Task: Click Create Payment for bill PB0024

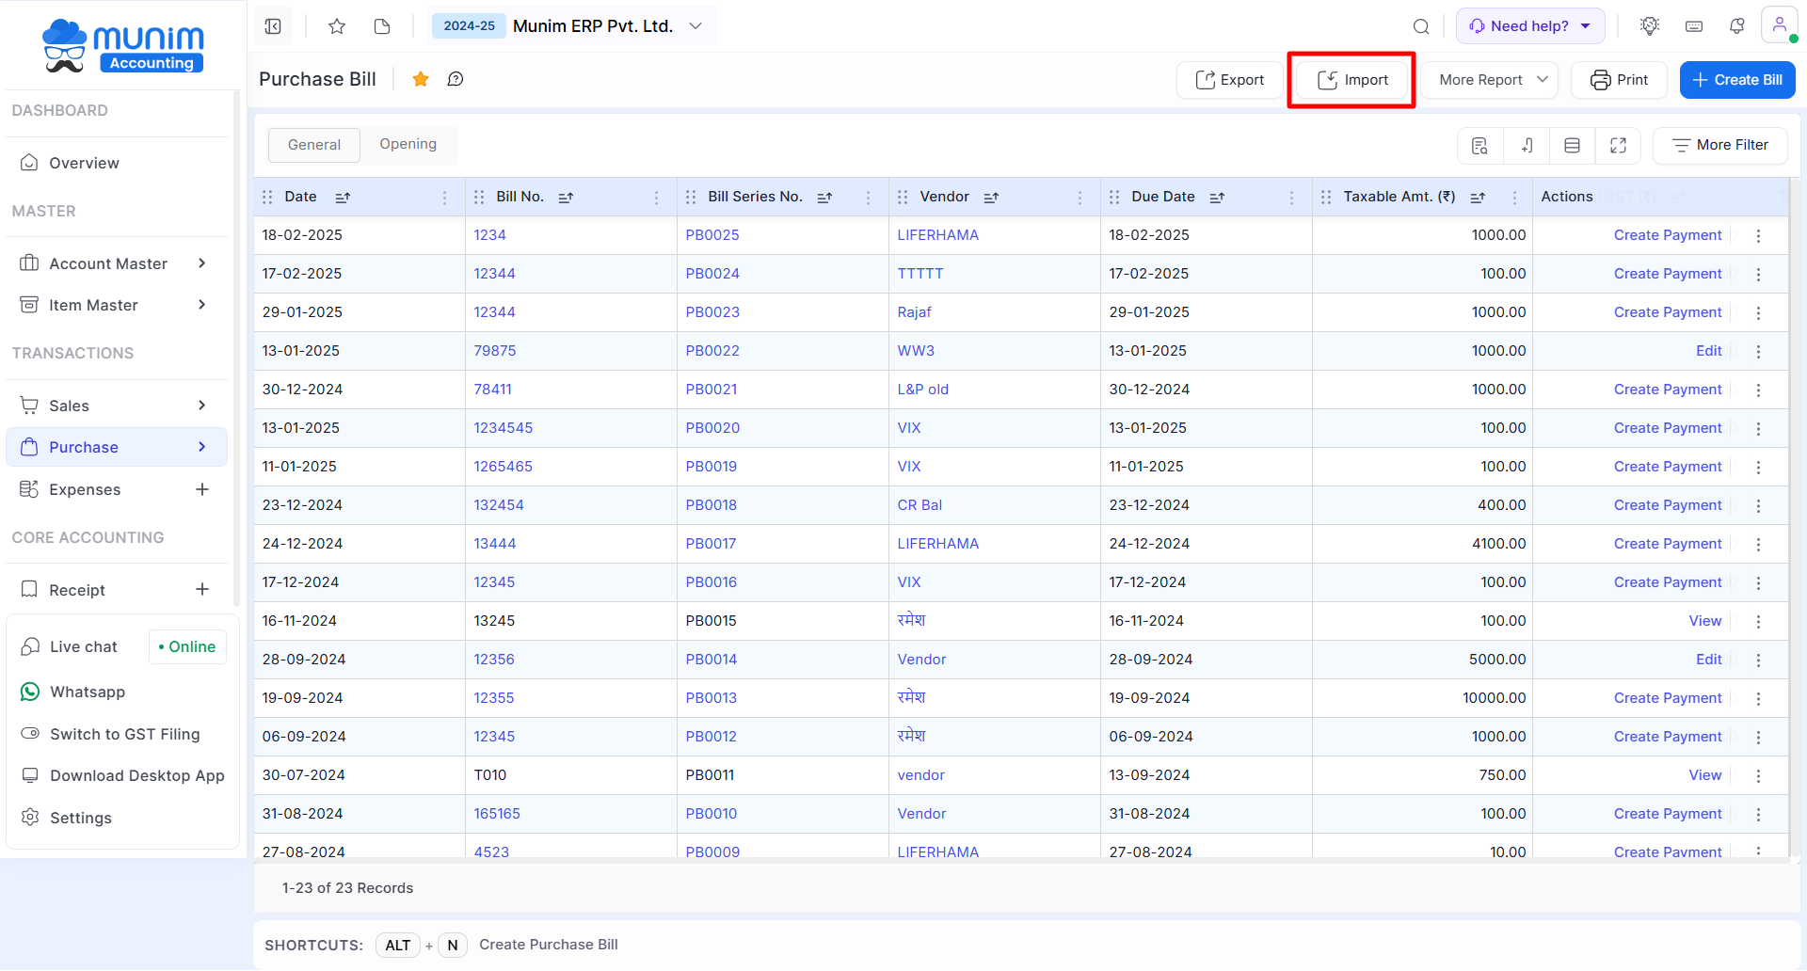Action: click(x=1668, y=274)
